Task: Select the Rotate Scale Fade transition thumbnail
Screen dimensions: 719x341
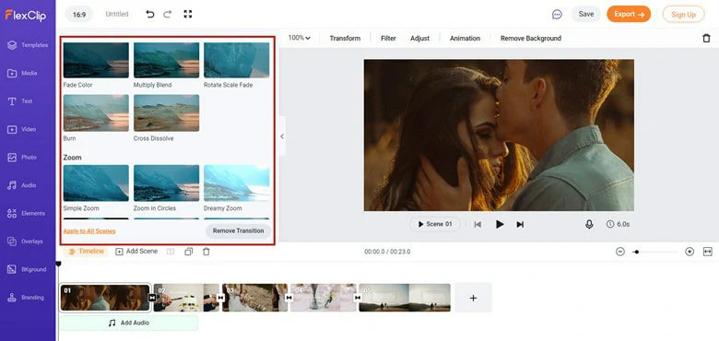Action: pyautogui.click(x=237, y=60)
